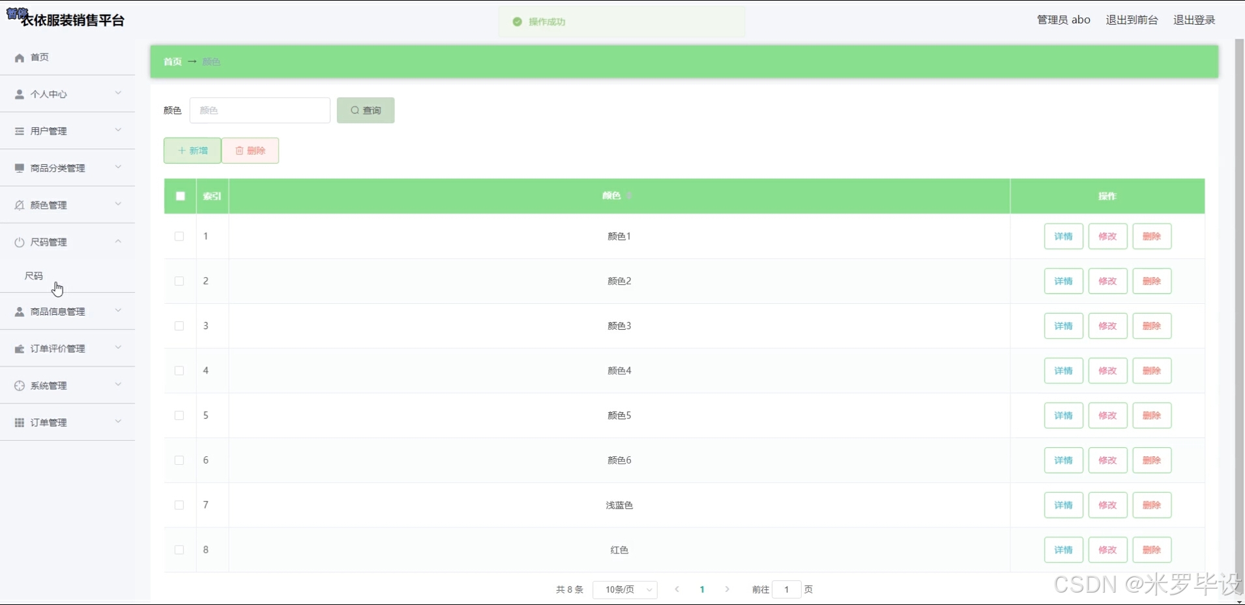Click the bell icon for 颜色管理

[20, 205]
